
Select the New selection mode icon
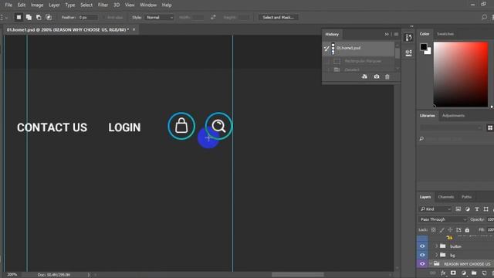(x=19, y=17)
